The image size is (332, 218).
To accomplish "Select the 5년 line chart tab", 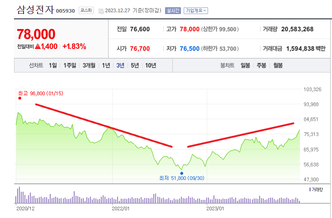I will click(135, 65).
